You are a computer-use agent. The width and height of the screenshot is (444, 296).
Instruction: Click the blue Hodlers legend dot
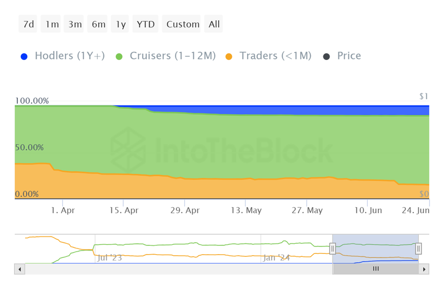[24, 56]
